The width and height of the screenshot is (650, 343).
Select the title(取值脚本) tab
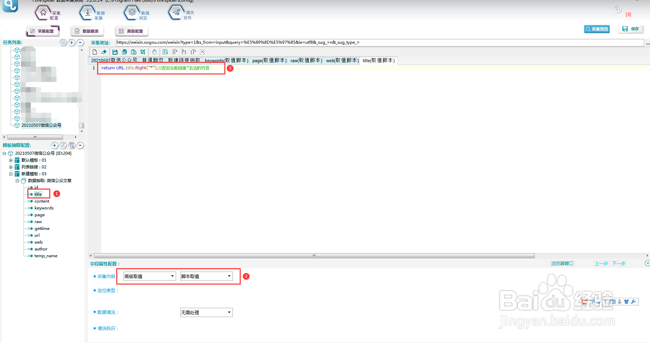379,60
